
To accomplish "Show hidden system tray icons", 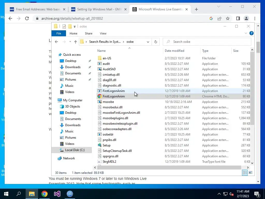I will tap(219, 194).
